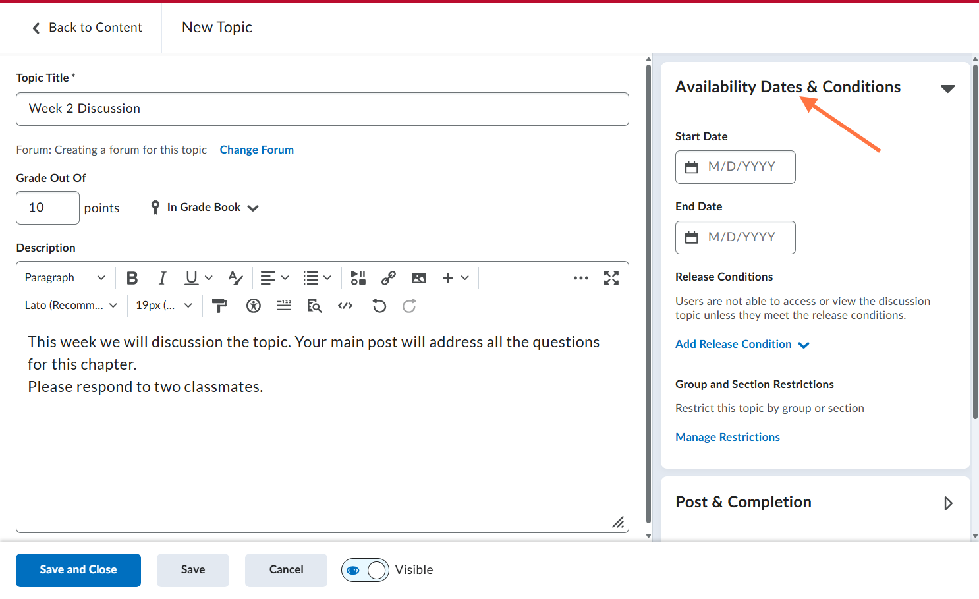This screenshot has width=979, height=599.
Task: Click the calendar icon in Start Date
Action: tap(691, 167)
